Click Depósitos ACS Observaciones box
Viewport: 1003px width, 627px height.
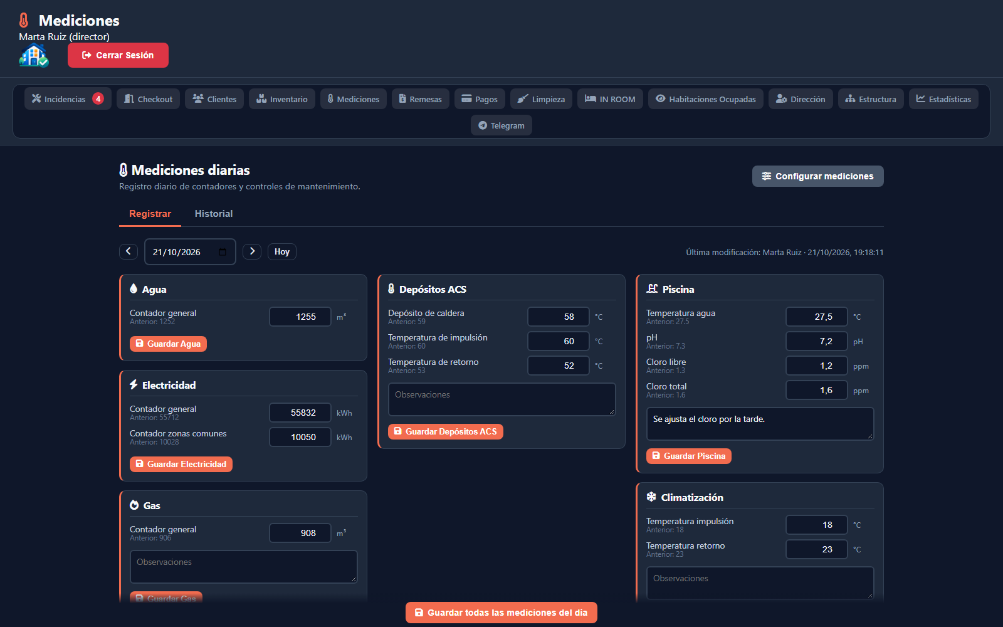[502, 399]
